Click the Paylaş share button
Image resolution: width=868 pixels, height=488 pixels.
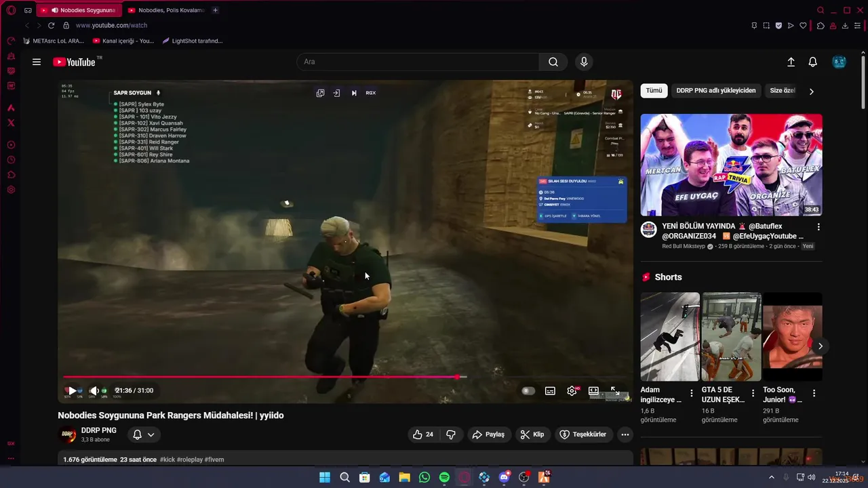click(489, 434)
